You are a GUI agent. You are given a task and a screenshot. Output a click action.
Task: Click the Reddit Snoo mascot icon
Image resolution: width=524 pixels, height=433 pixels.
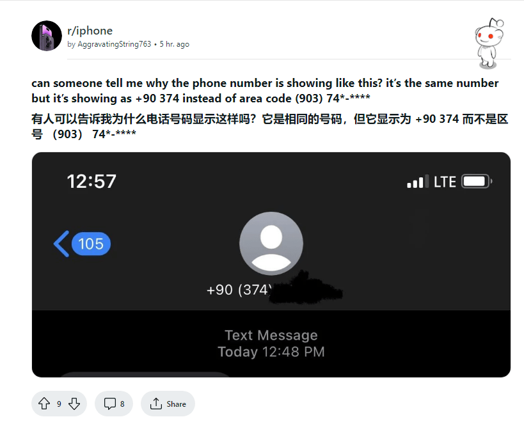click(x=489, y=42)
